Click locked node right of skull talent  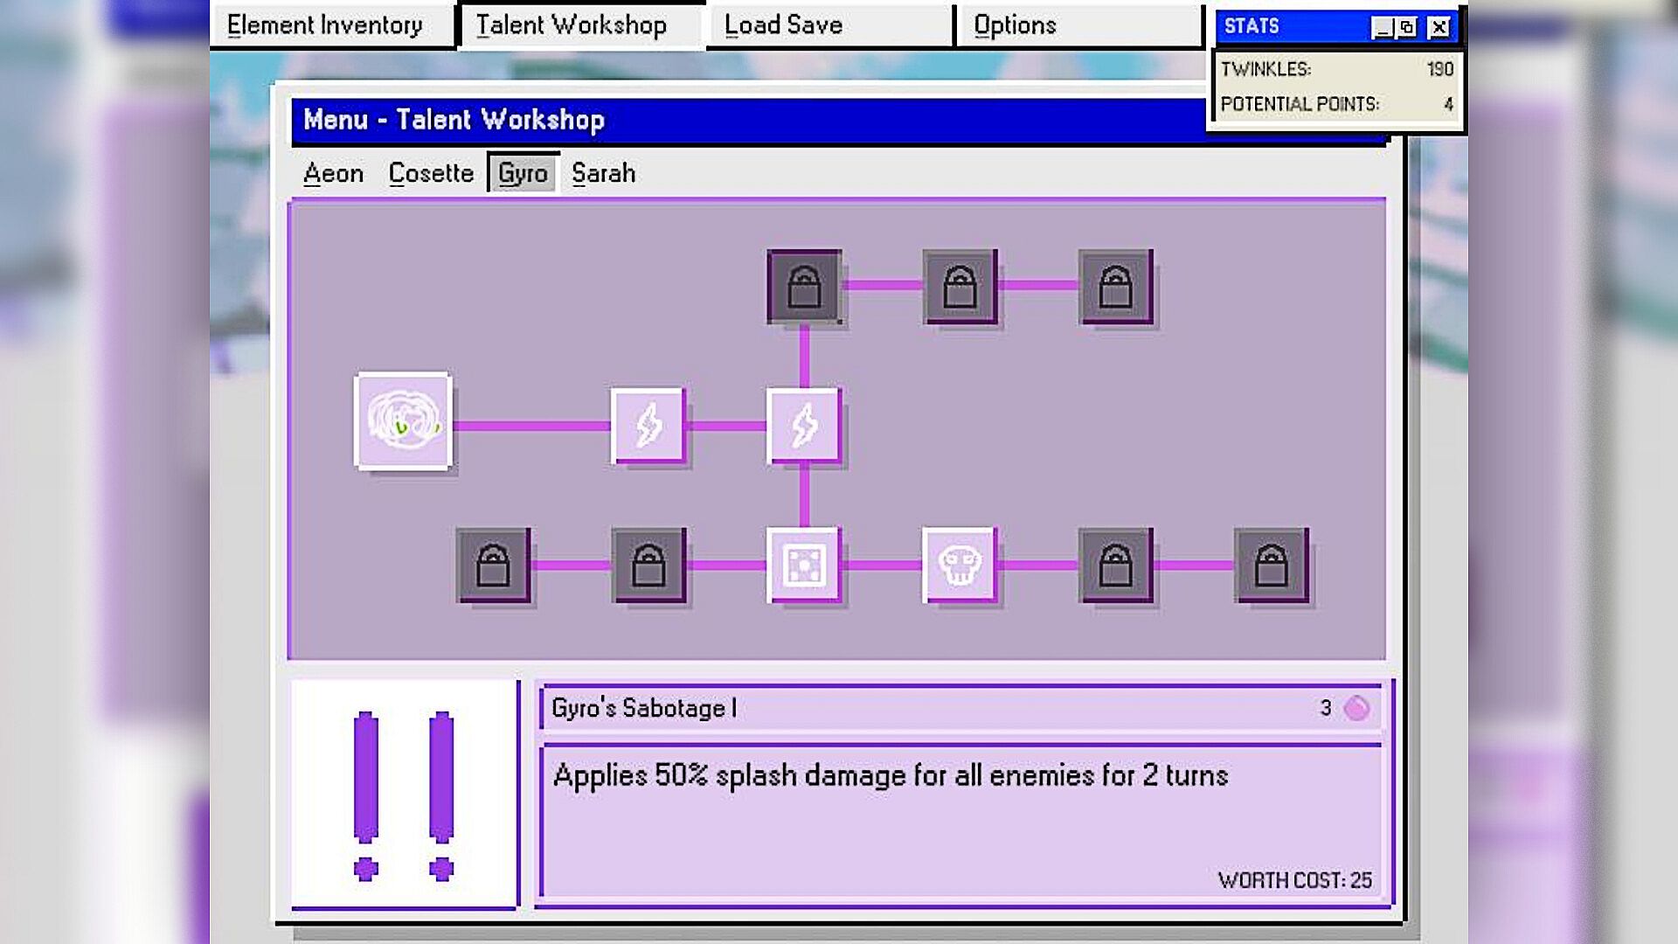tap(1115, 566)
